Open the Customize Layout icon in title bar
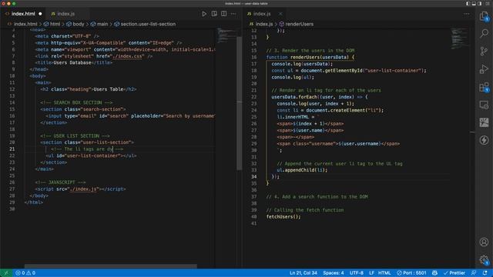The height and width of the screenshot is (277, 493). pos(488,3)
